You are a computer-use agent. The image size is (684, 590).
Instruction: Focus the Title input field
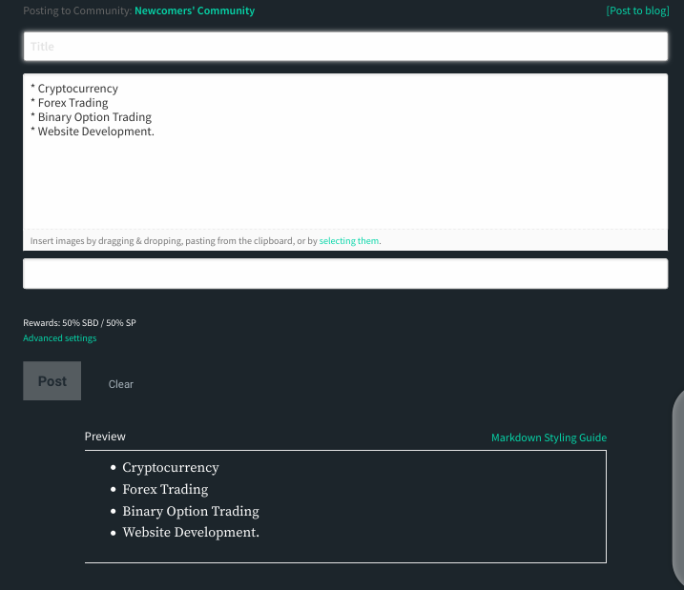coord(345,46)
